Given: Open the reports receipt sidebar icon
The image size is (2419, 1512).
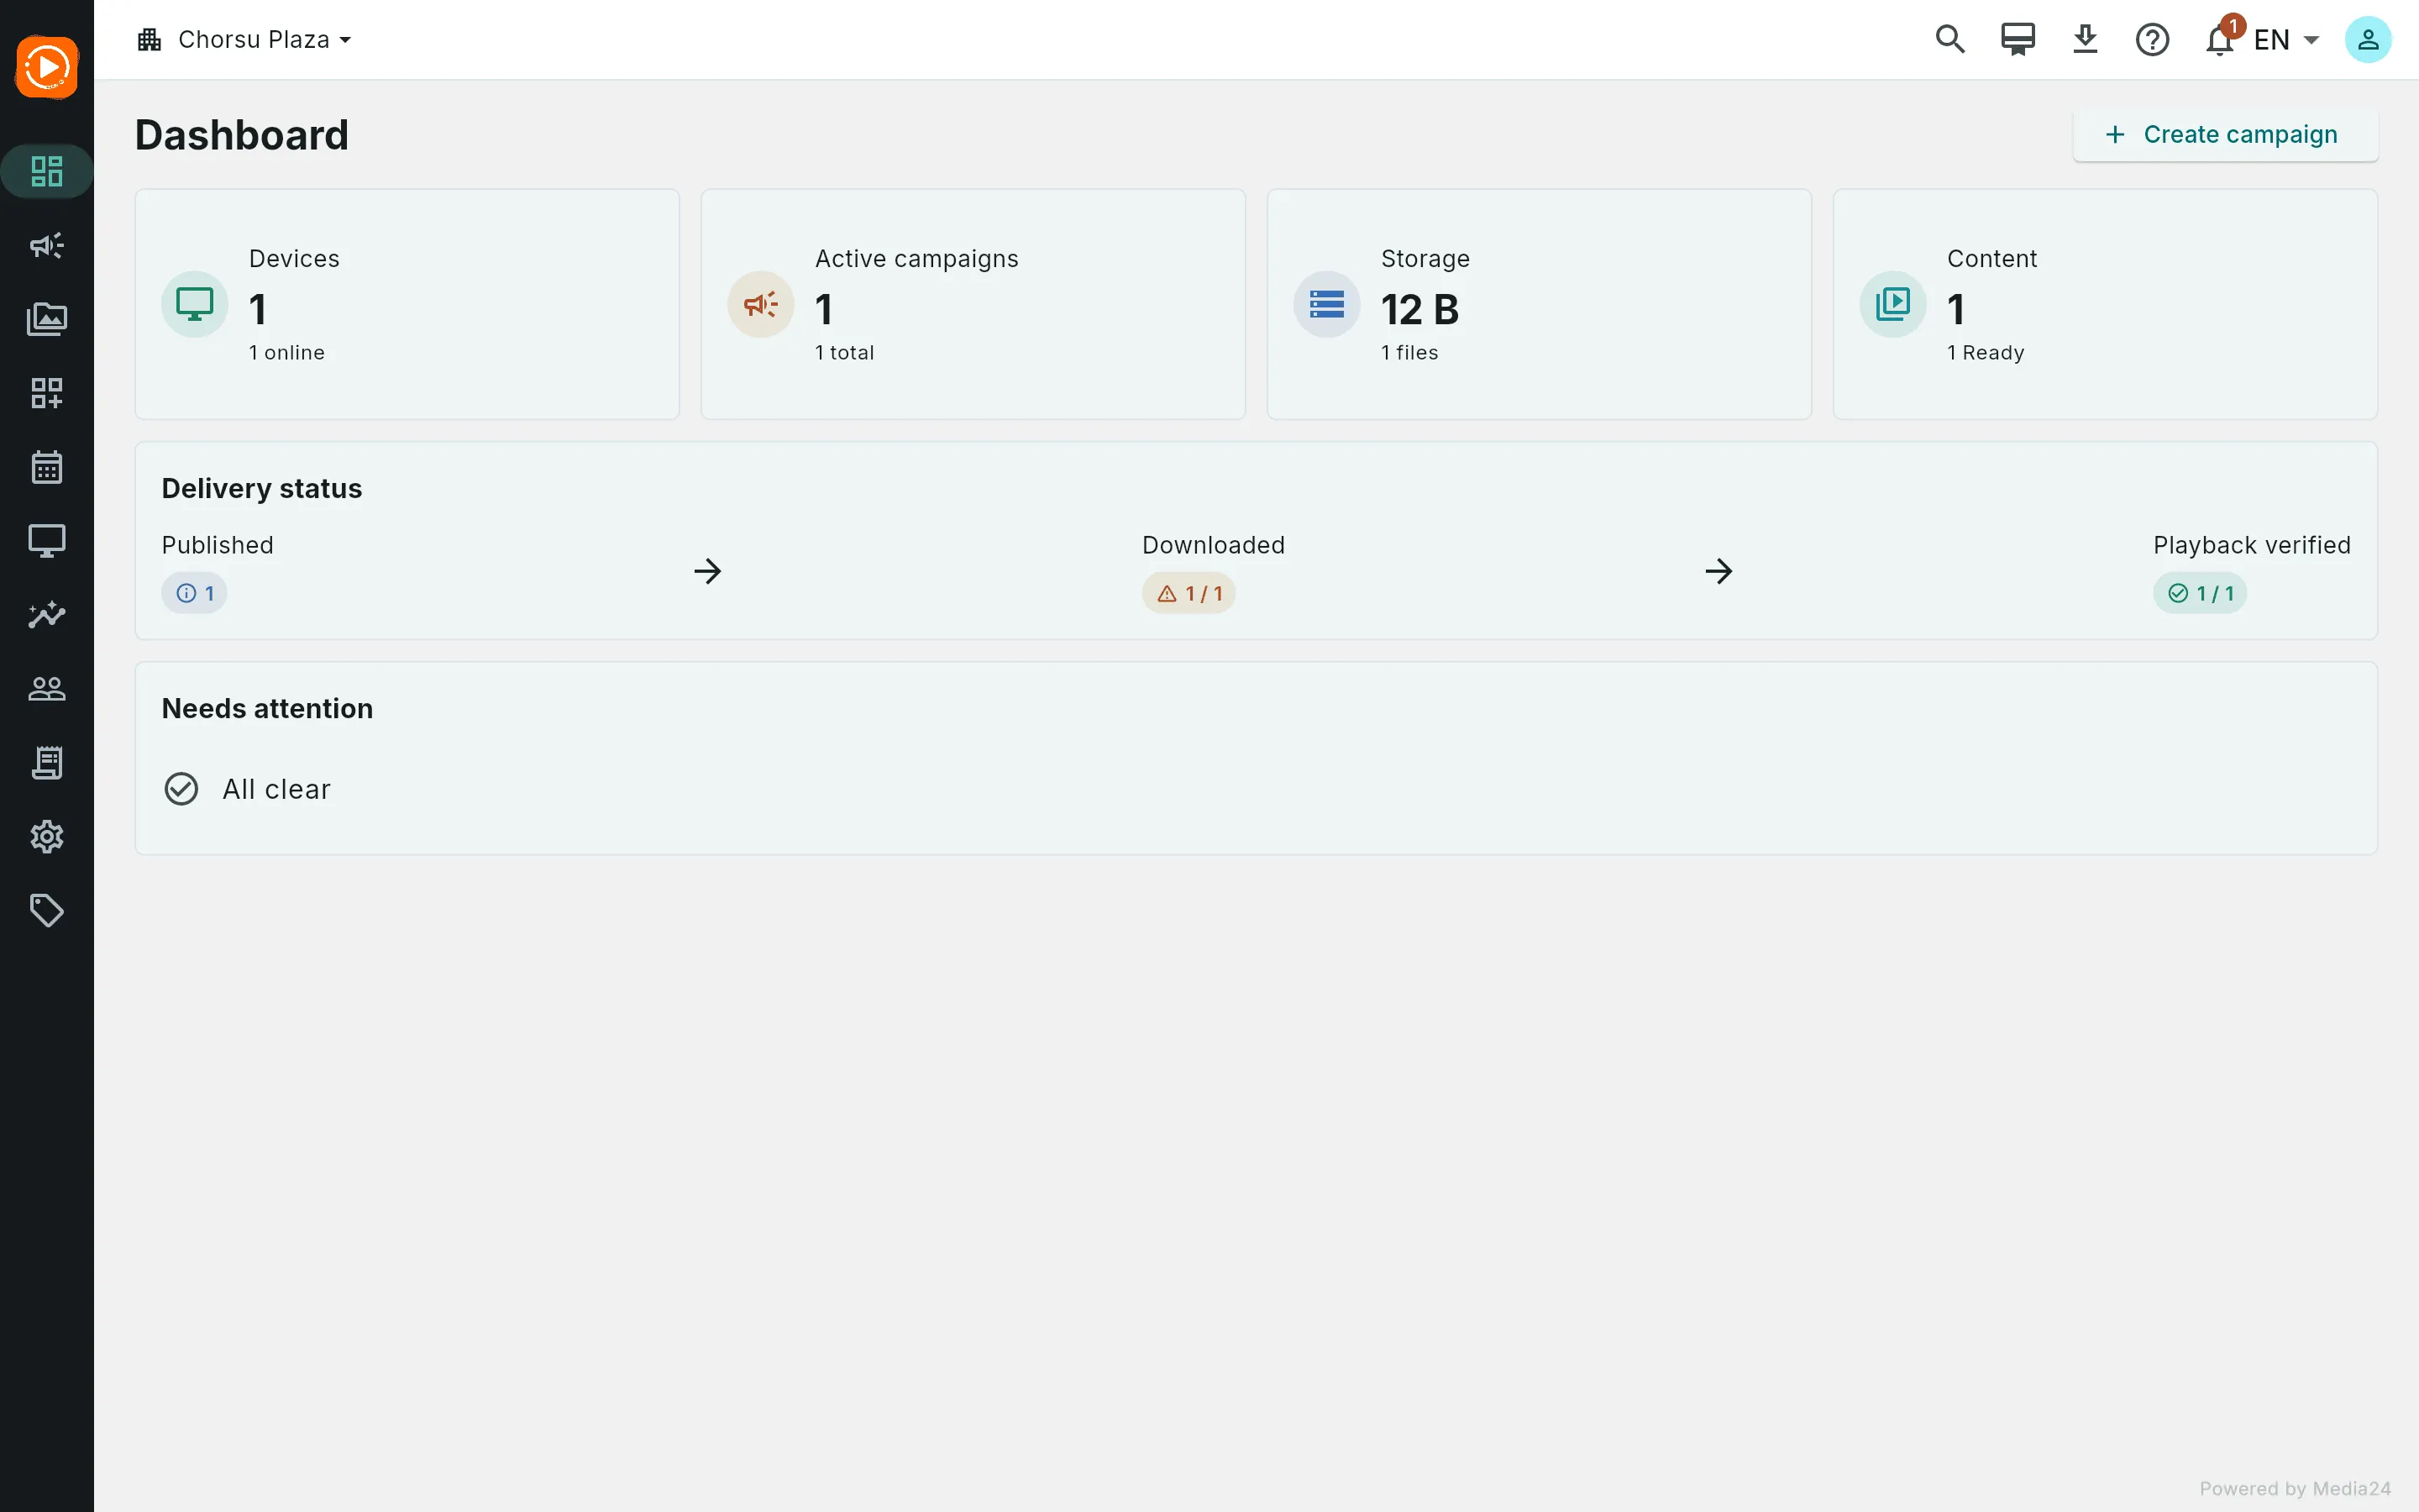Looking at the screenshot, I should point(47,762).
